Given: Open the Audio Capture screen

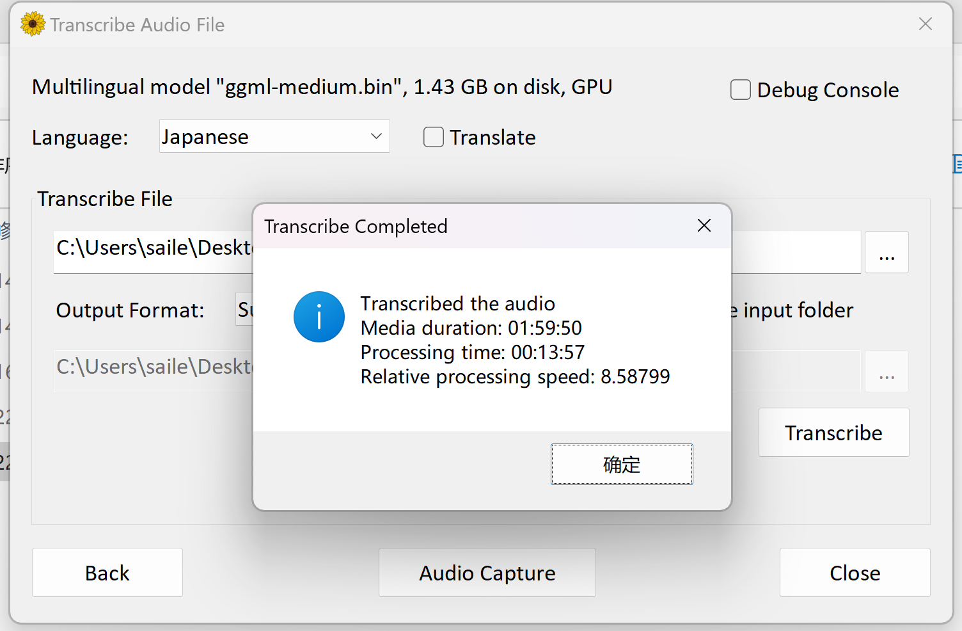Looking at the screenshot, I should click(x=487, y=573).
